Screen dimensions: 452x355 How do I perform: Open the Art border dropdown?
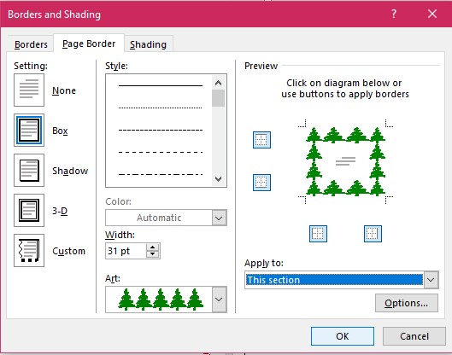pyautogui.click(x=219, y=300)
